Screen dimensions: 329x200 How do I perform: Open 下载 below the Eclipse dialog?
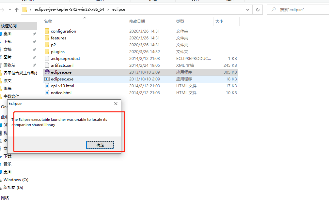[x=8, y=156]
